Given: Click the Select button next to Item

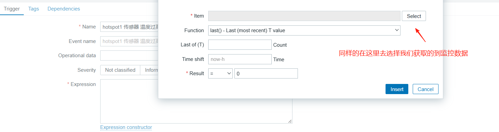Looking at the screenshot, I should tap(414, 16).
